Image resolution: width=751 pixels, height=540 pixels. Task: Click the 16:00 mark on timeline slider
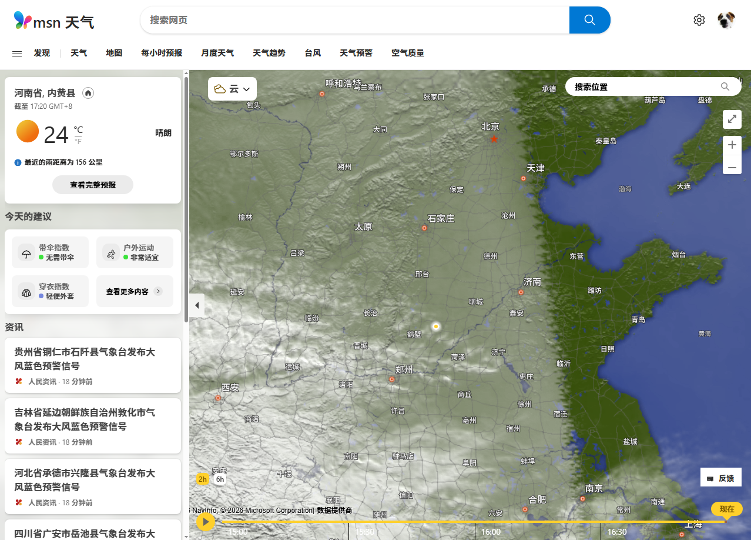click(x=475, y=522)
